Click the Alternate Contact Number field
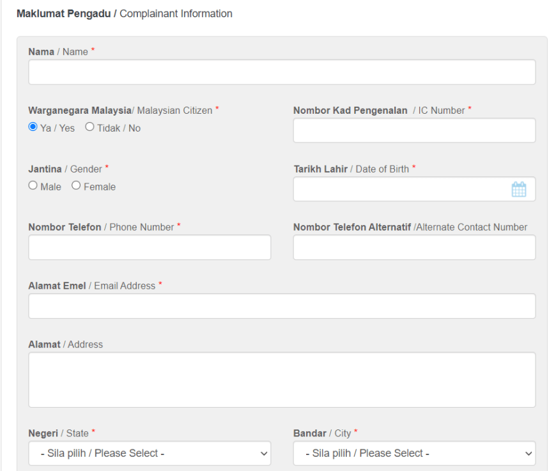The height and width of the screenshot is (471, 556). click(x=414, y=247)
